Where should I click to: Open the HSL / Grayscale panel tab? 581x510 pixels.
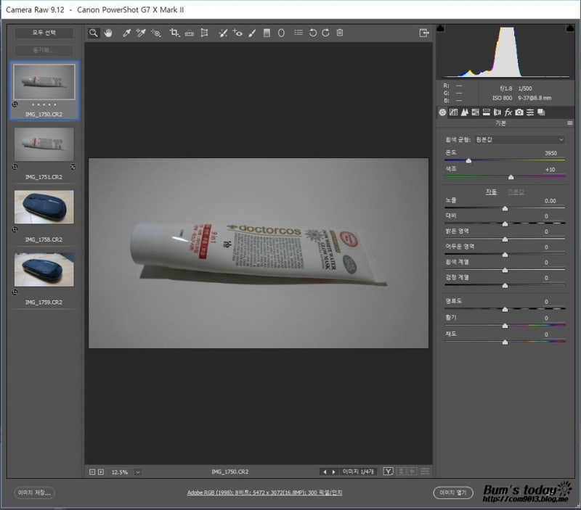(x=476, y=112)
